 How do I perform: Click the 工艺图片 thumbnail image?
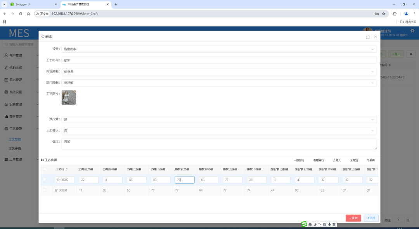coord(69,97)
